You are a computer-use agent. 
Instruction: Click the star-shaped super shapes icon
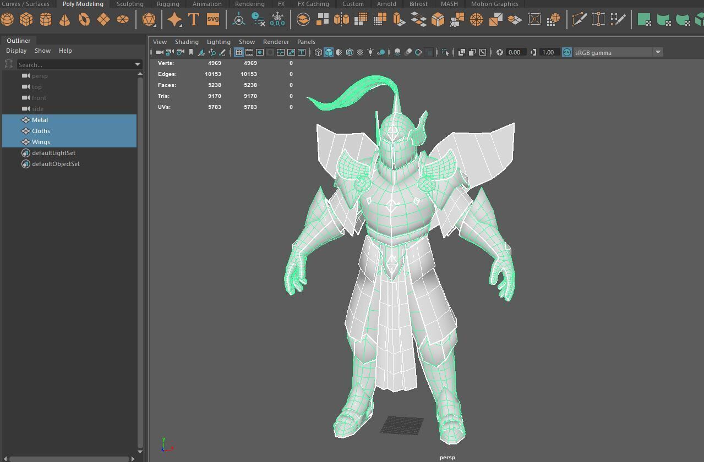click(174, 19)
